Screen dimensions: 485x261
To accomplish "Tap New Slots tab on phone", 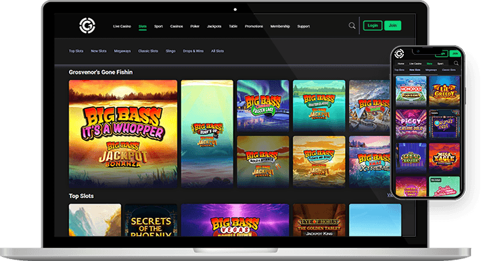I will [415, 70].
